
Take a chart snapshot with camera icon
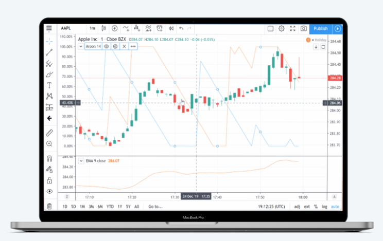click(x=304, y=29)
